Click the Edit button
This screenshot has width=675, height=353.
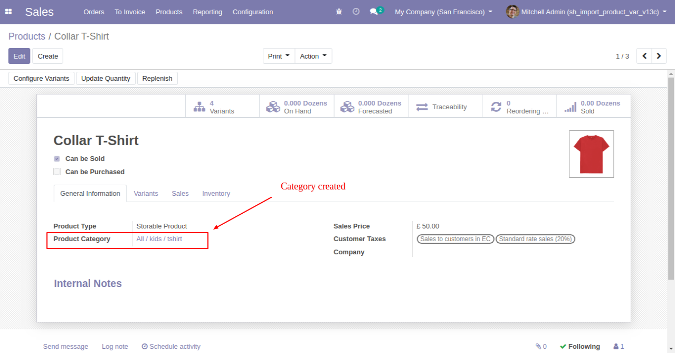(20, 56)
